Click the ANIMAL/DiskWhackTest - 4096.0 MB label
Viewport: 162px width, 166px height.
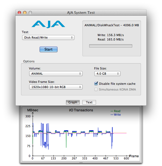coord(112,25)
